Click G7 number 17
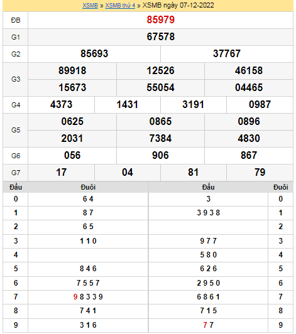Image resolution: width=296 pixels, height=334 pixels. click(x=61, y=172)
